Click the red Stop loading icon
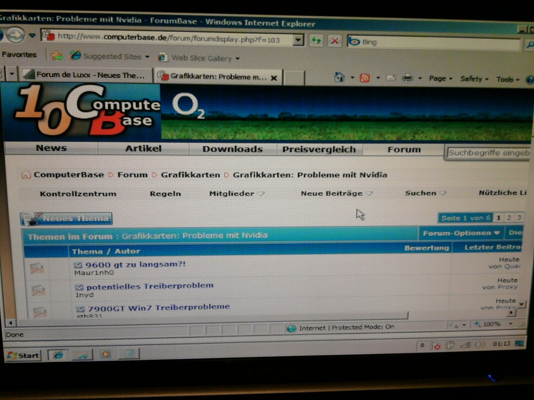534x400 pixels. point(335,41)
